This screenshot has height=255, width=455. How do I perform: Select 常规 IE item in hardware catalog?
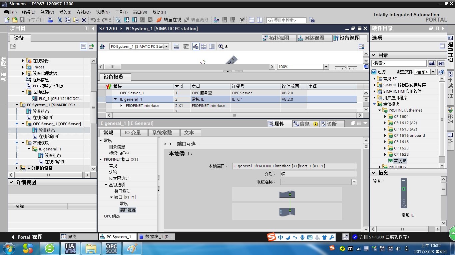click(x=400, y=161)
